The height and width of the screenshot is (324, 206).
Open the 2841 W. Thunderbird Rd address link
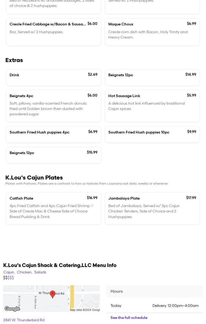coord(24,320)
